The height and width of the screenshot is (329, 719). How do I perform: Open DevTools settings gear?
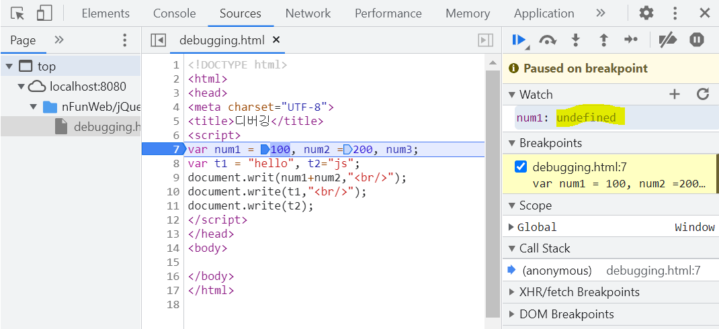click(x=646, y=13)
